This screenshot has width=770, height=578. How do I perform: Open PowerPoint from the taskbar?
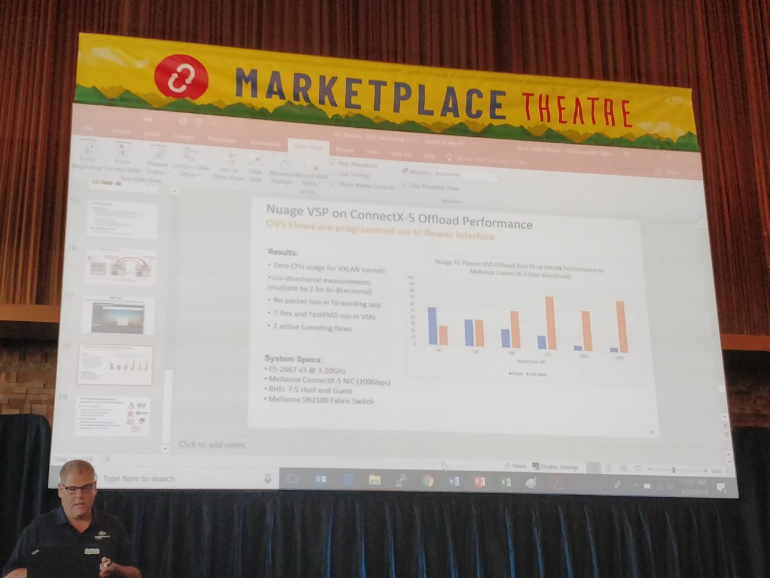pyautogui.click(x=479, y=481)
